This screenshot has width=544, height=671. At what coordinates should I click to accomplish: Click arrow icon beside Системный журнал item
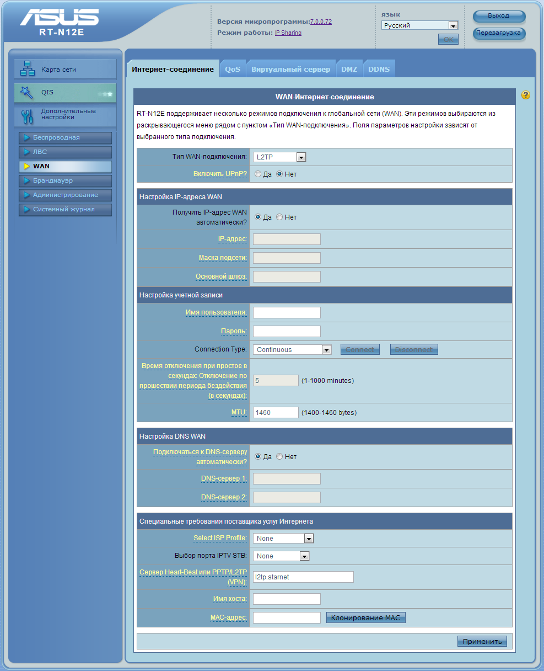[x=26, y=210]
